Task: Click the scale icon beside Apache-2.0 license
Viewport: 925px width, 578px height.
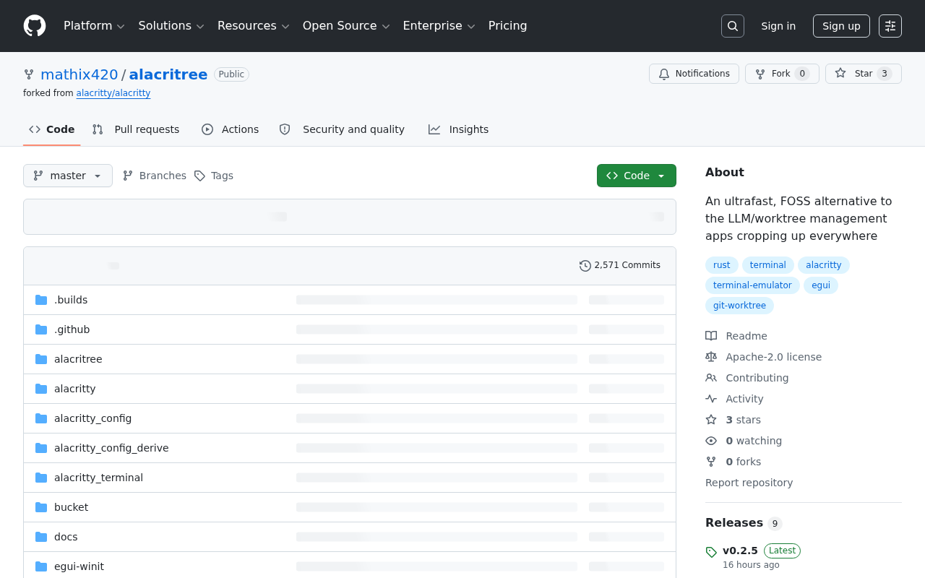Action: point(711,357)
